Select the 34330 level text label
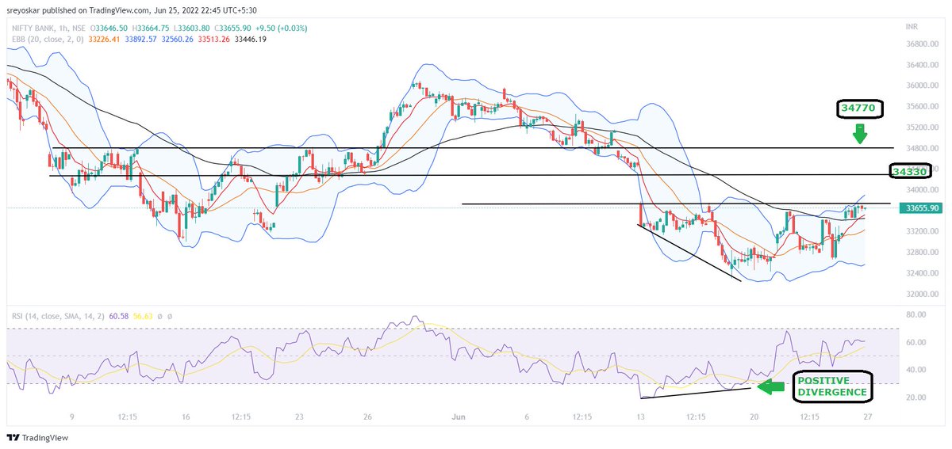Screen dimensions: 952x449 click(x=909, y=171)
